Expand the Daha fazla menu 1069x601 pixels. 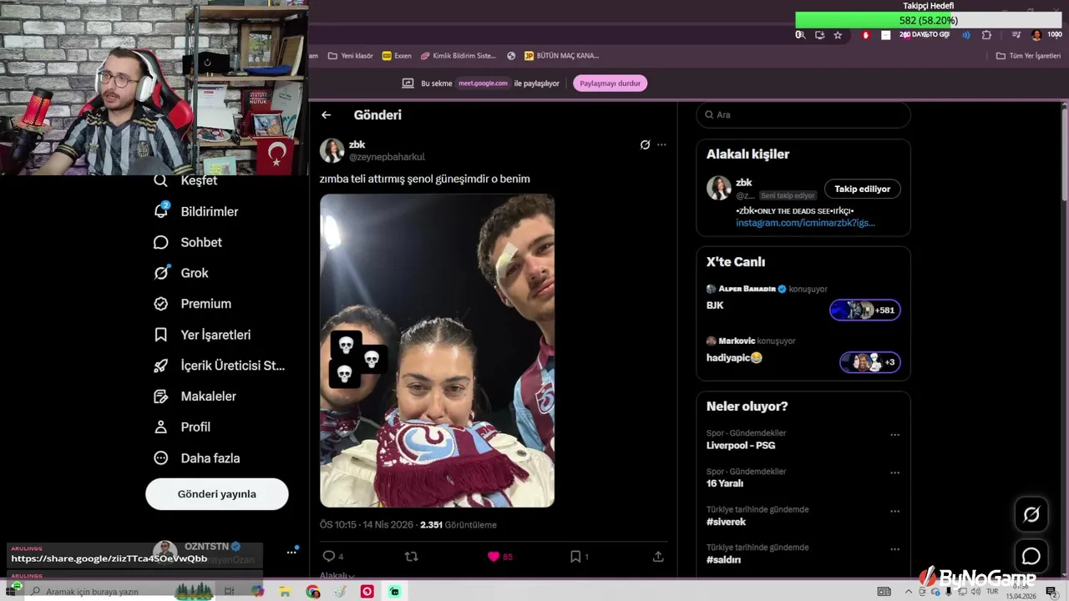(197, 458)
